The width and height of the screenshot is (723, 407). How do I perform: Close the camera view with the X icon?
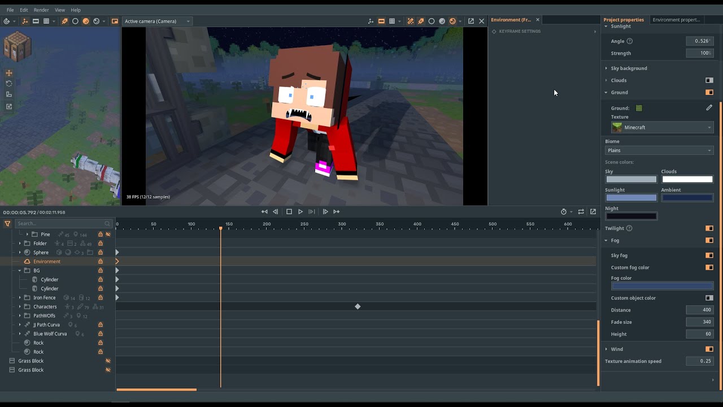[482, 21]
